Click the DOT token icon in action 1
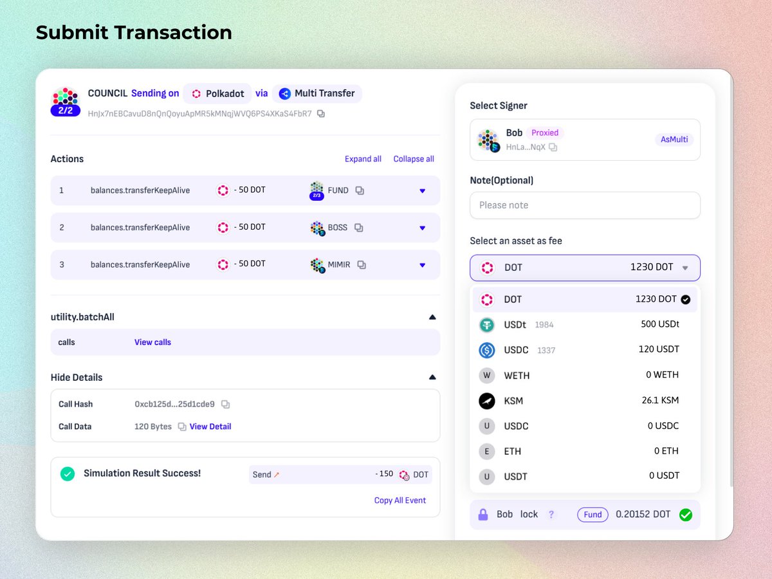 coord(223,190)
